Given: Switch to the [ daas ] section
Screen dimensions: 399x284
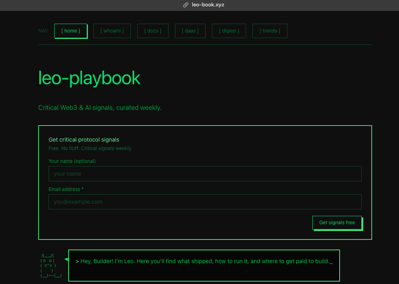Looking at the screenshot, I should click(190, 31).
